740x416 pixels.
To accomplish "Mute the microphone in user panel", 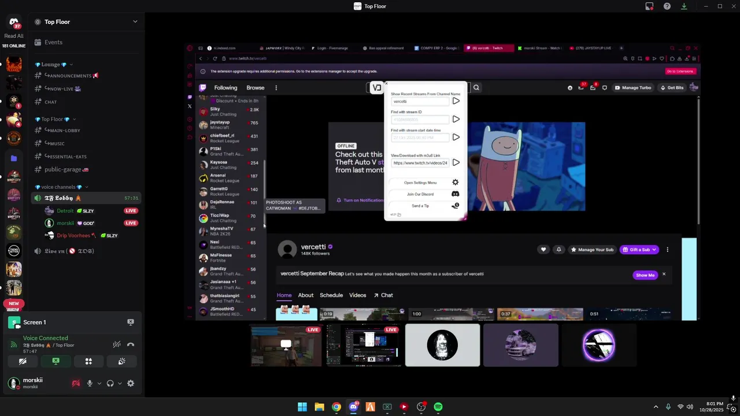I will (x=90, y=383).
